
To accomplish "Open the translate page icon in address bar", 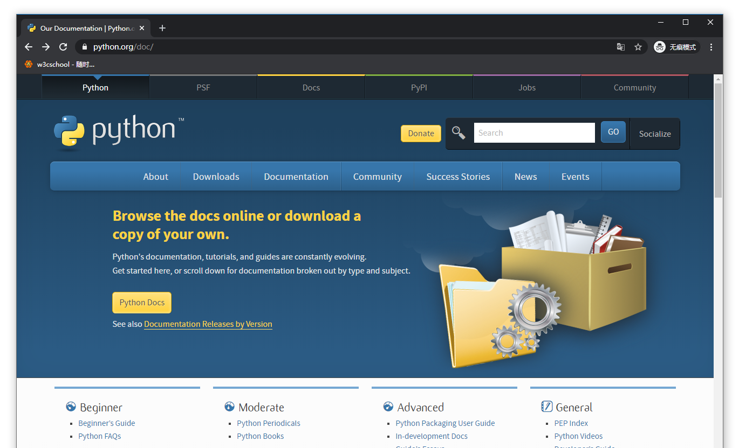I will click(x=621, y=47).
